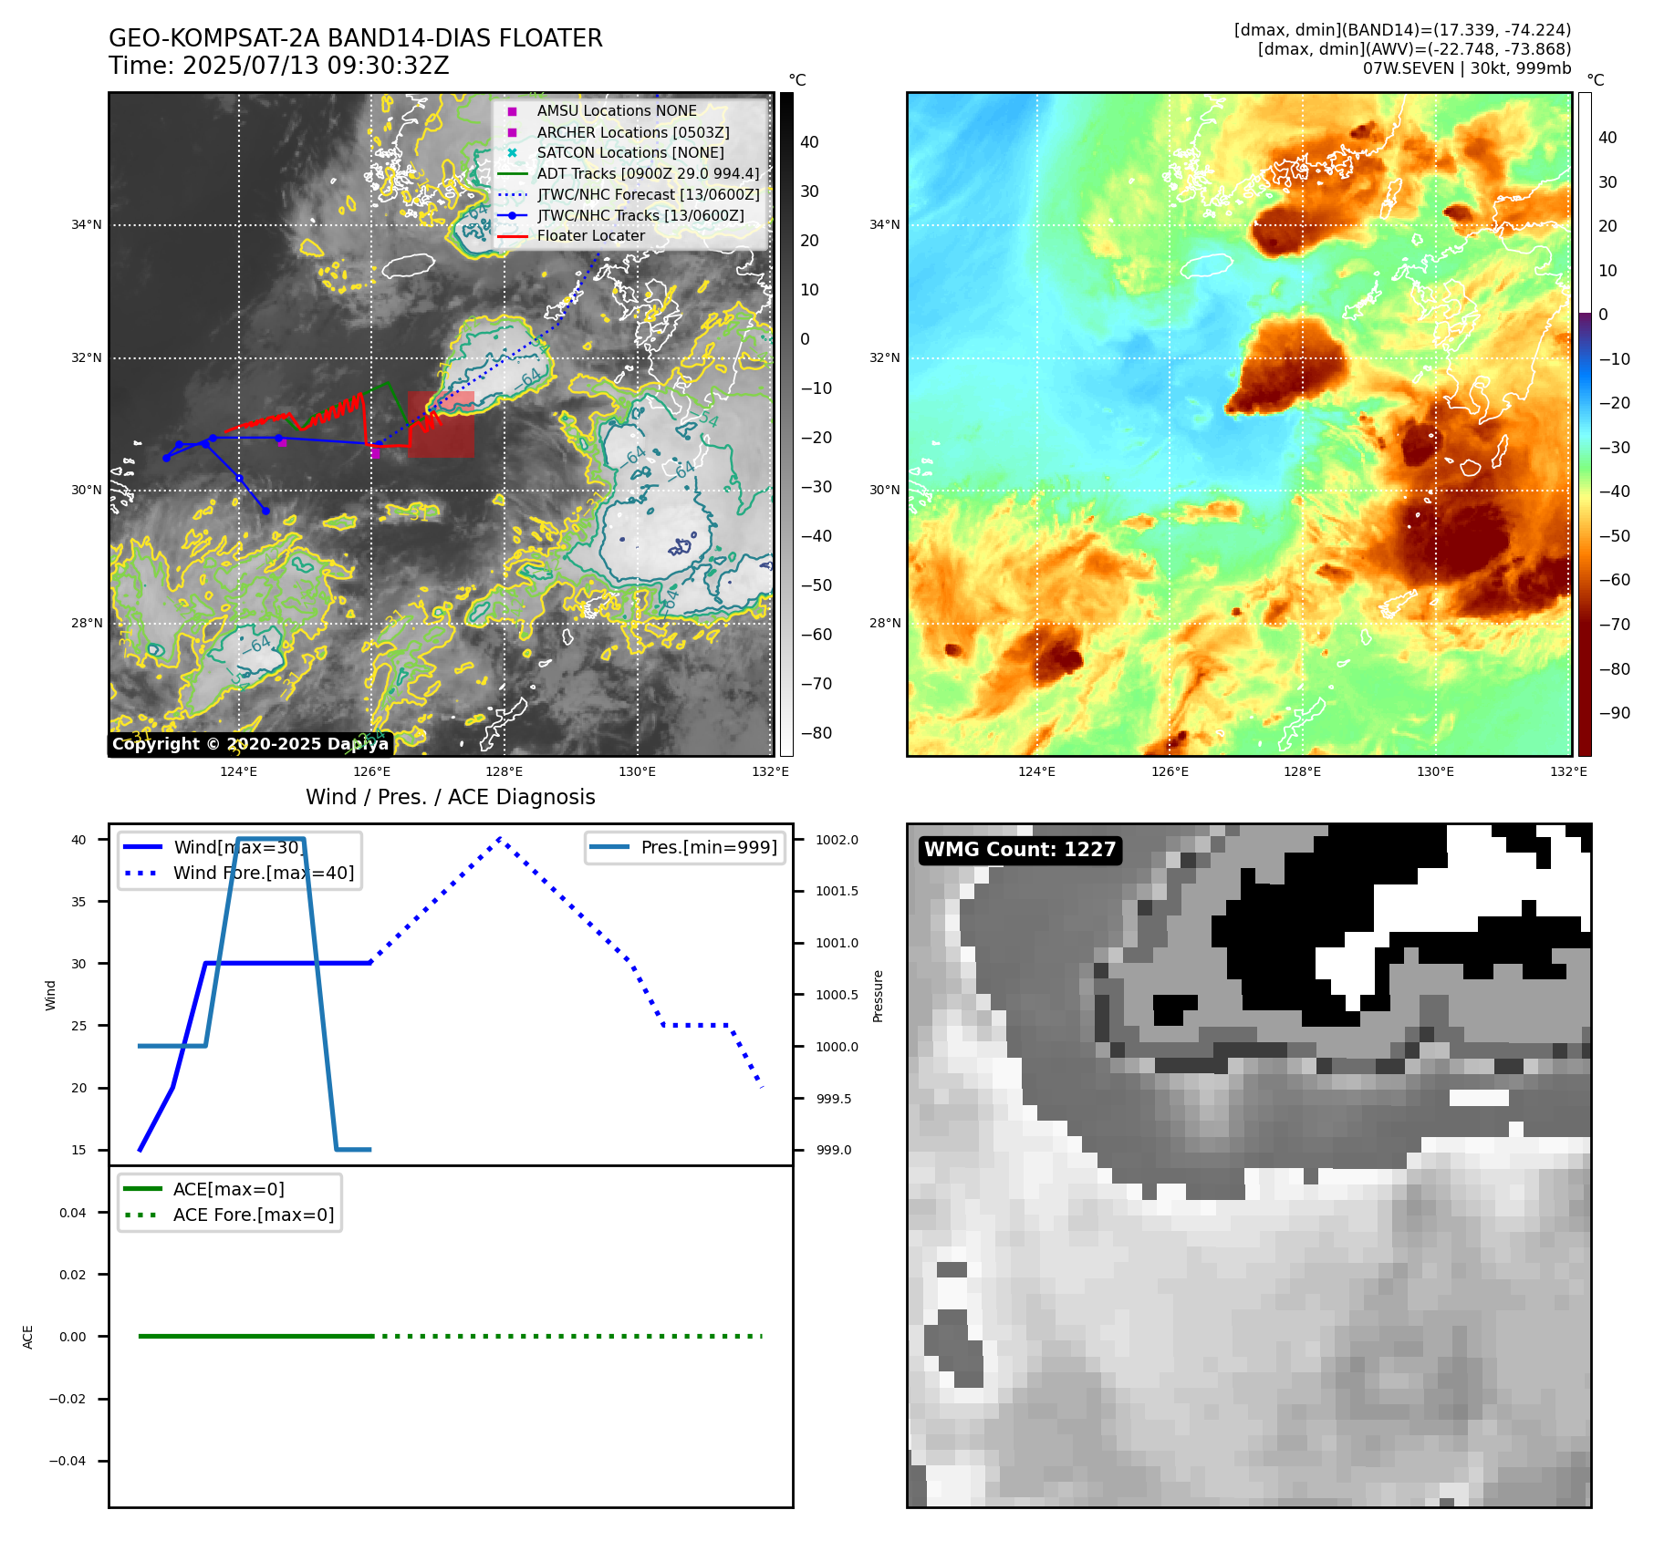1654x1541 pixels.
Task: Click the -0.04 ACE axis tick
Action: tap(68, 1461)
